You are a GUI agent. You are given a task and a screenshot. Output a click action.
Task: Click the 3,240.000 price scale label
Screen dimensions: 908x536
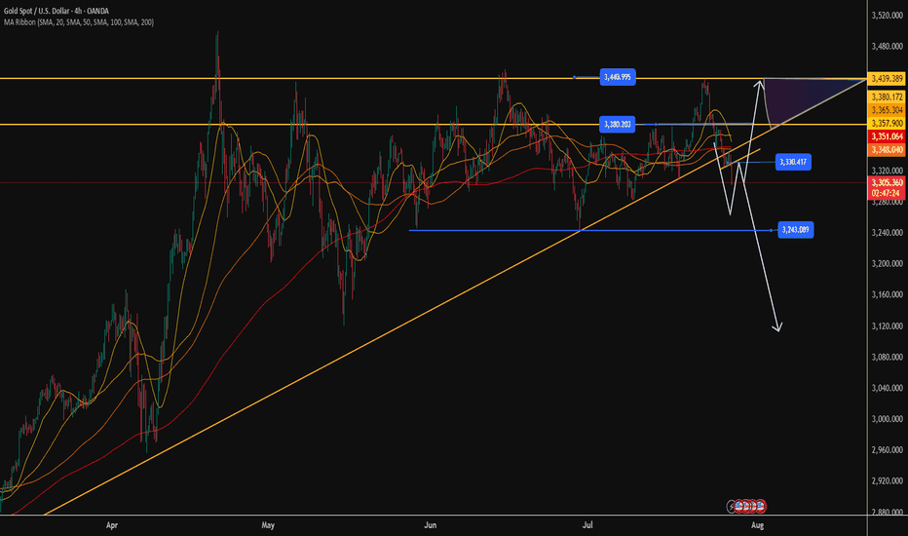888,233
